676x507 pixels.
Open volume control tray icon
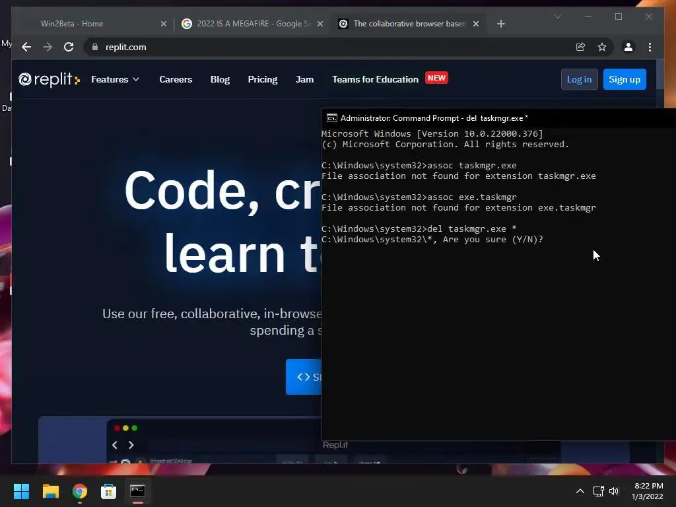(x=614, y=491)
